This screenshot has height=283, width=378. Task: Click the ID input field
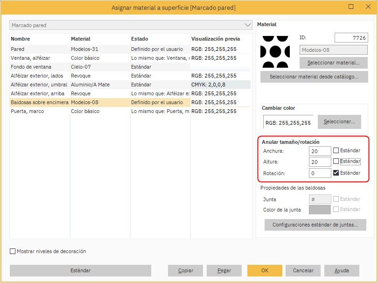[x=351, y=38]
